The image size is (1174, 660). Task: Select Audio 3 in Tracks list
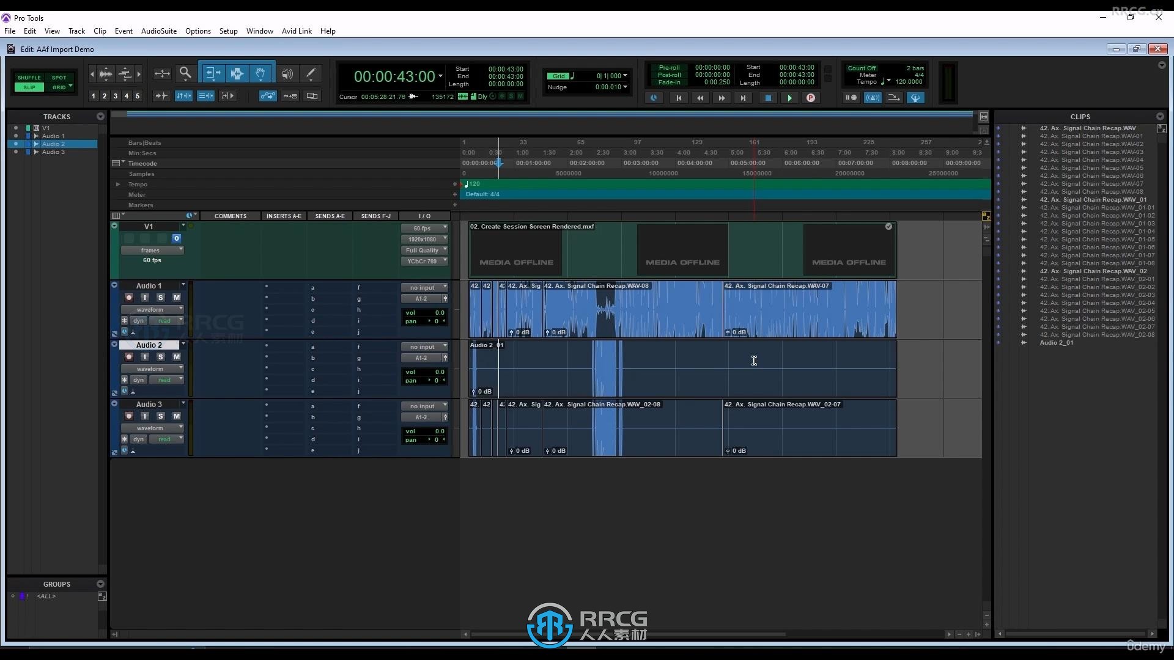(53, 152)
